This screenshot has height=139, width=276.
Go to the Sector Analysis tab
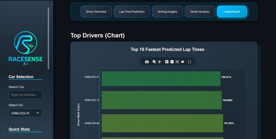(x=200, y=12)
